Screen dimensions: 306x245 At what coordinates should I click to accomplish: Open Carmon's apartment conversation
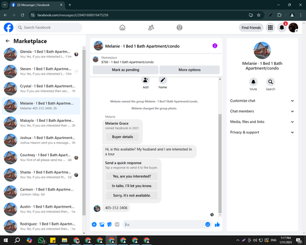[41, 192]
